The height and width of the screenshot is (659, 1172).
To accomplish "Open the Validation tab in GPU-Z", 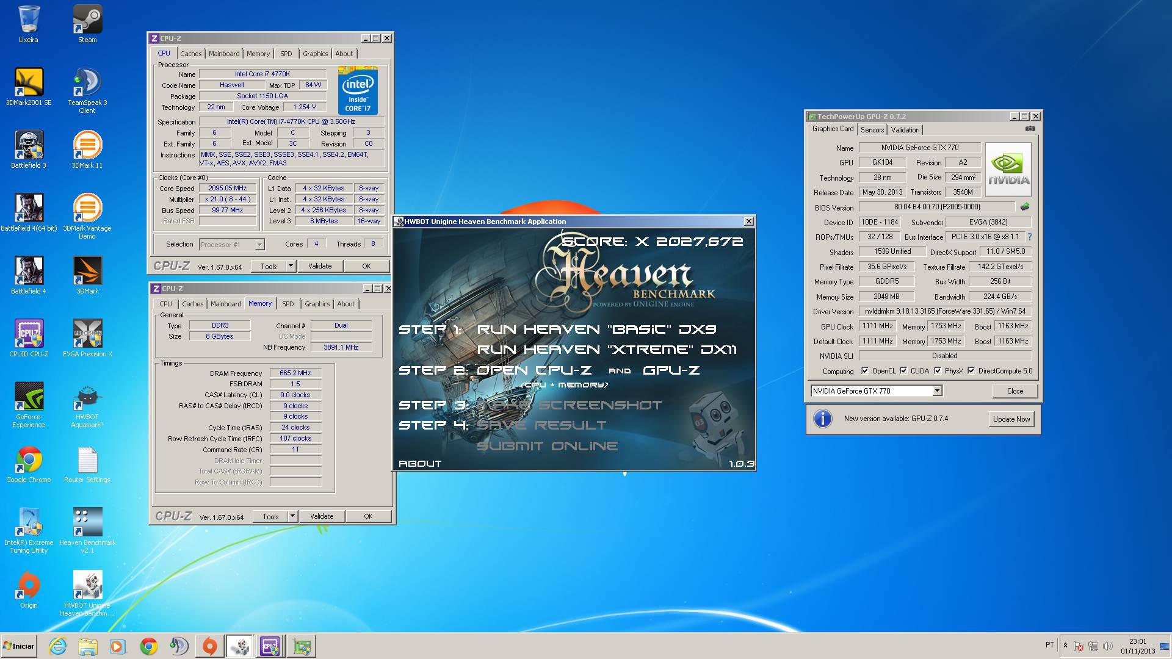I will (905, 130).
